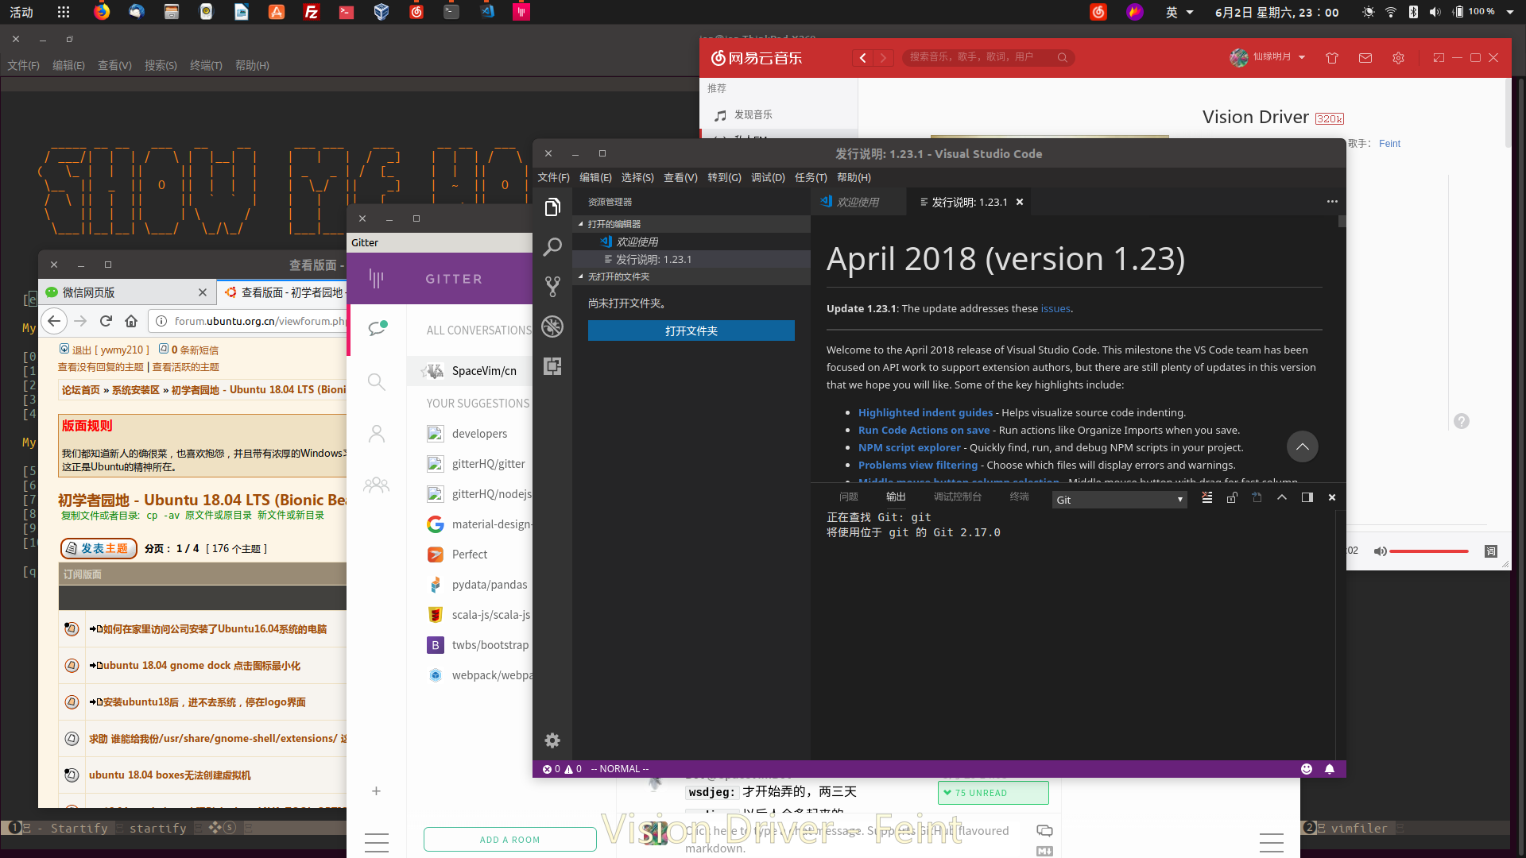
Task: Click the Gitter plus icon to create
Action: tap(377, 791)
